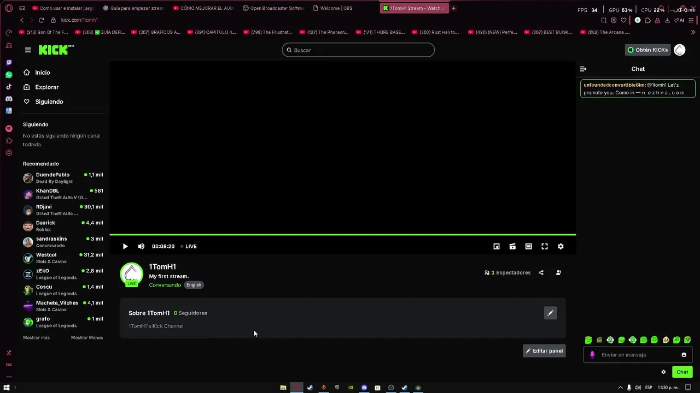Open the video player settings gear
Viewport: 700px width, 393px height.
point(561,246)
